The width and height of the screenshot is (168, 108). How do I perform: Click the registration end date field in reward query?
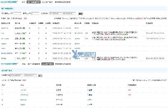(x=69, y=13)
